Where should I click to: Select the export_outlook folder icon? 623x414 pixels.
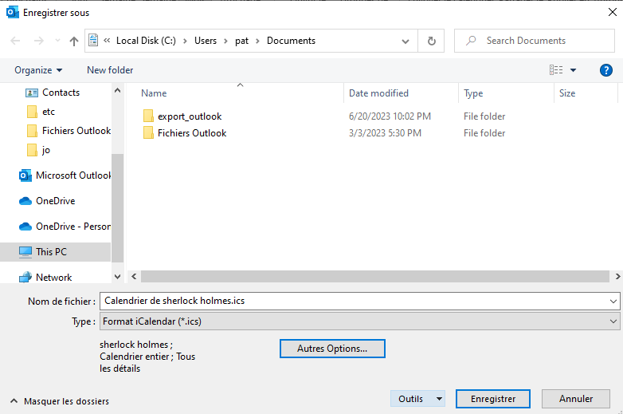[x=148, y=116]
